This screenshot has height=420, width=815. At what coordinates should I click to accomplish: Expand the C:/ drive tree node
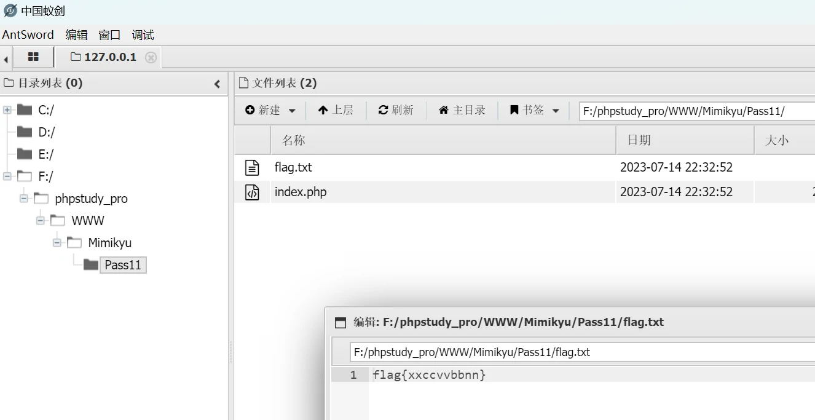click(x=7, y=110)
